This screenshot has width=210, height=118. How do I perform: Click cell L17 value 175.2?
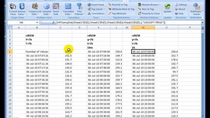tap(116, 96)
